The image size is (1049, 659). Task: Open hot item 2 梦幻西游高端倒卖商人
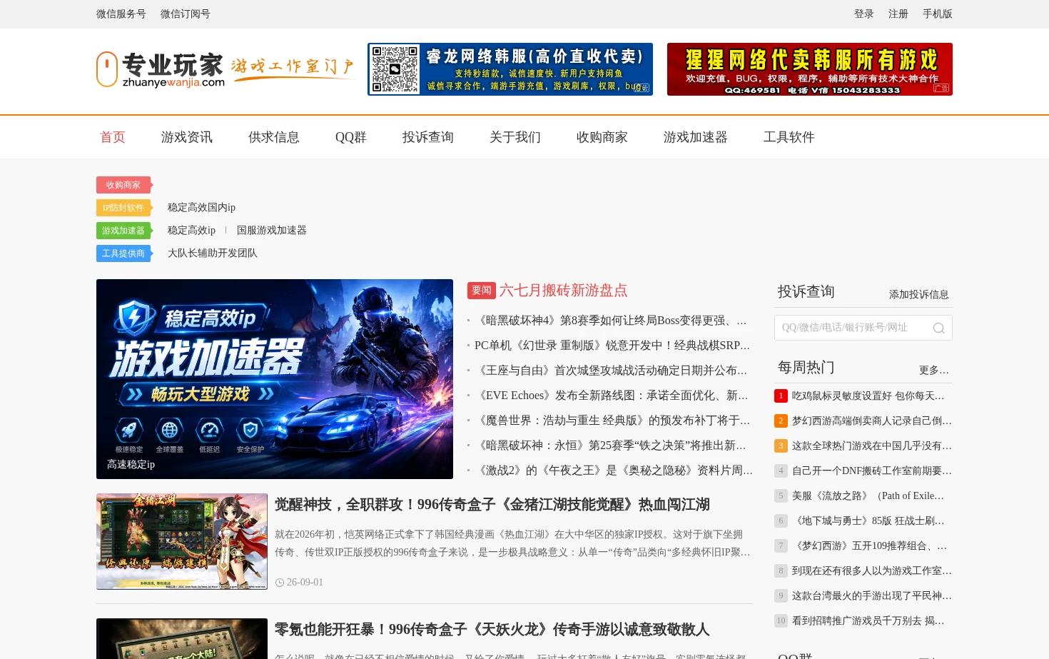point(872,421)
